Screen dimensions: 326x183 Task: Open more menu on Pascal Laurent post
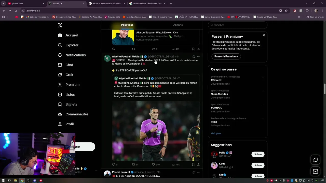tap(198, 172)
